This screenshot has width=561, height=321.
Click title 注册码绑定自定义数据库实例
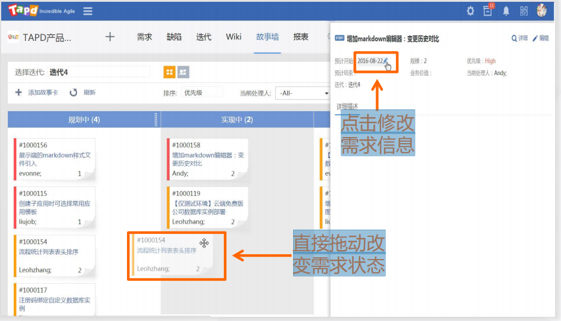click(x=55, y=304)
